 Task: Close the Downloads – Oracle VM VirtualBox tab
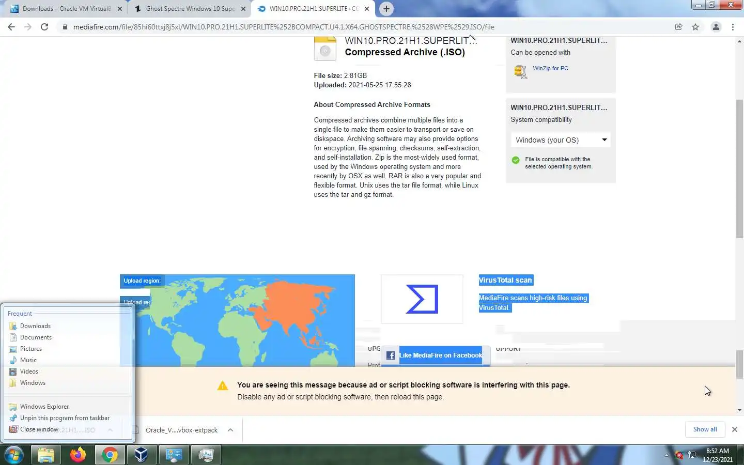click(120, 9)
